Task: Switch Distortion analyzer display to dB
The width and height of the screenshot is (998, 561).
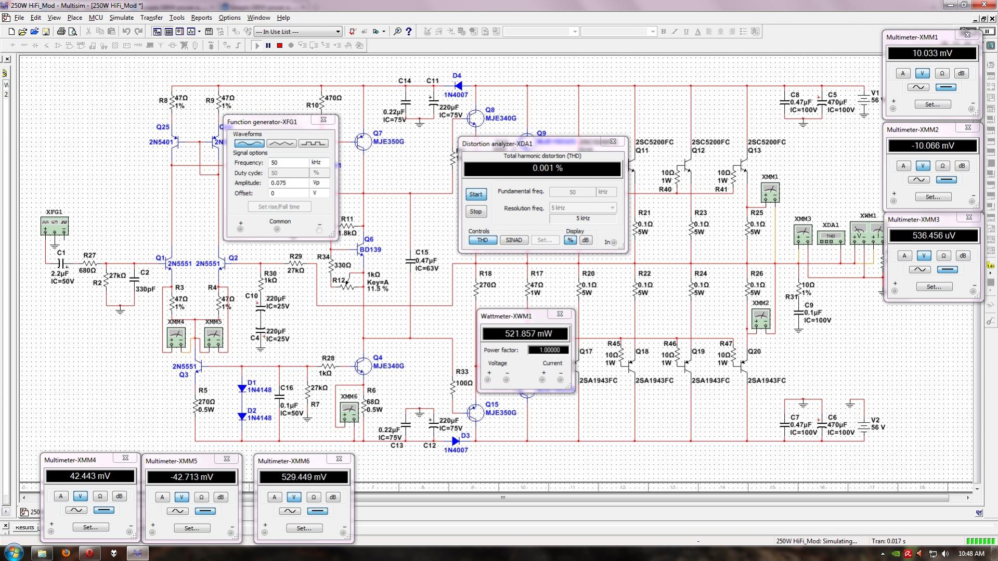Action: [586, 240]
